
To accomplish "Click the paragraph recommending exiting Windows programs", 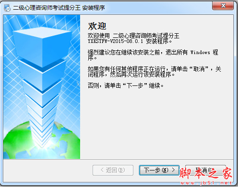I will 153,55.
